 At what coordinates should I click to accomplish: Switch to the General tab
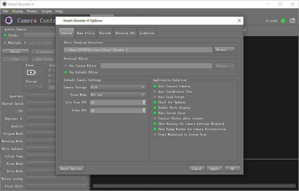66,33
